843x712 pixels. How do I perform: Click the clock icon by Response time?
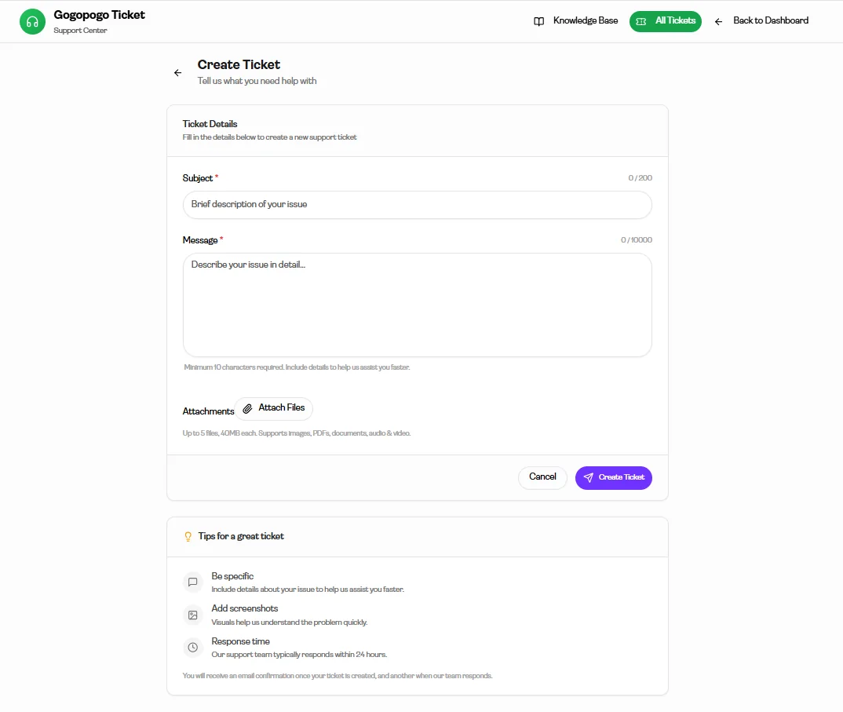pyautogui.click(x=193, y=648)
